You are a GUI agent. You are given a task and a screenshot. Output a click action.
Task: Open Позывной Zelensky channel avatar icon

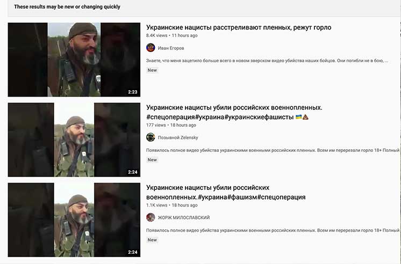[151, 137]
